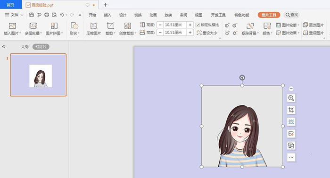This screenshot has height=178, width=330.
Task: Undo the last action
Action: click(x=62, y=15)
